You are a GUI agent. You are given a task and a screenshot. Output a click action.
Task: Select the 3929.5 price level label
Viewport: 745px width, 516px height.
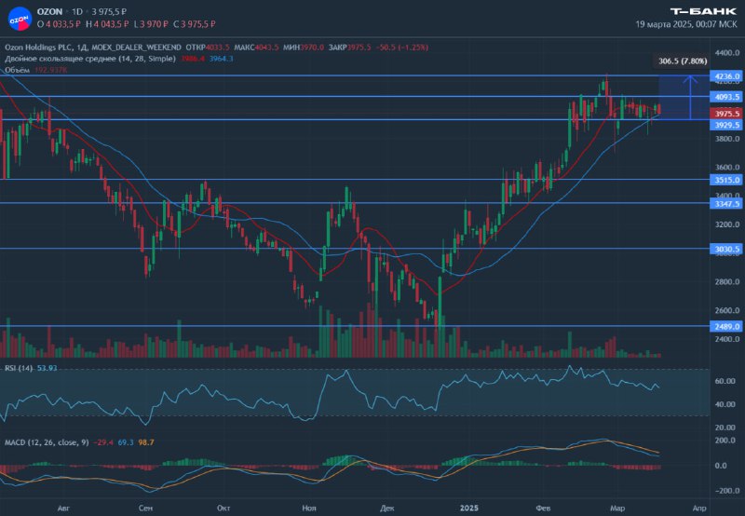[726, 125]
